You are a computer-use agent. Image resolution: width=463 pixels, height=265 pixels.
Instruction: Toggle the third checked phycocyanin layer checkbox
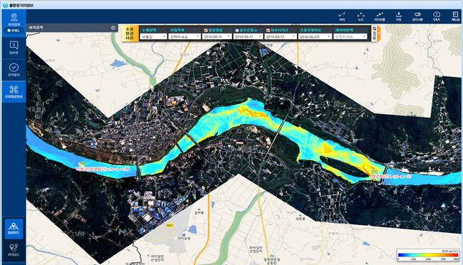click(268, 30)
